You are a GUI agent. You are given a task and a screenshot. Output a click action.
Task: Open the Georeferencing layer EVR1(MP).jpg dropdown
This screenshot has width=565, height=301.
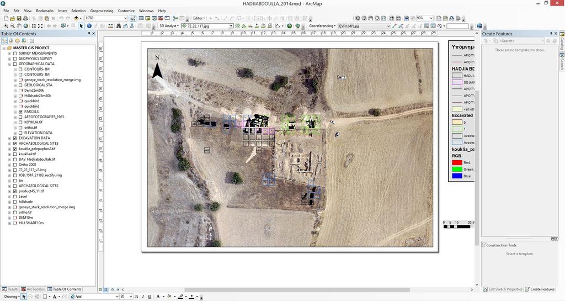tap(388, 26)
